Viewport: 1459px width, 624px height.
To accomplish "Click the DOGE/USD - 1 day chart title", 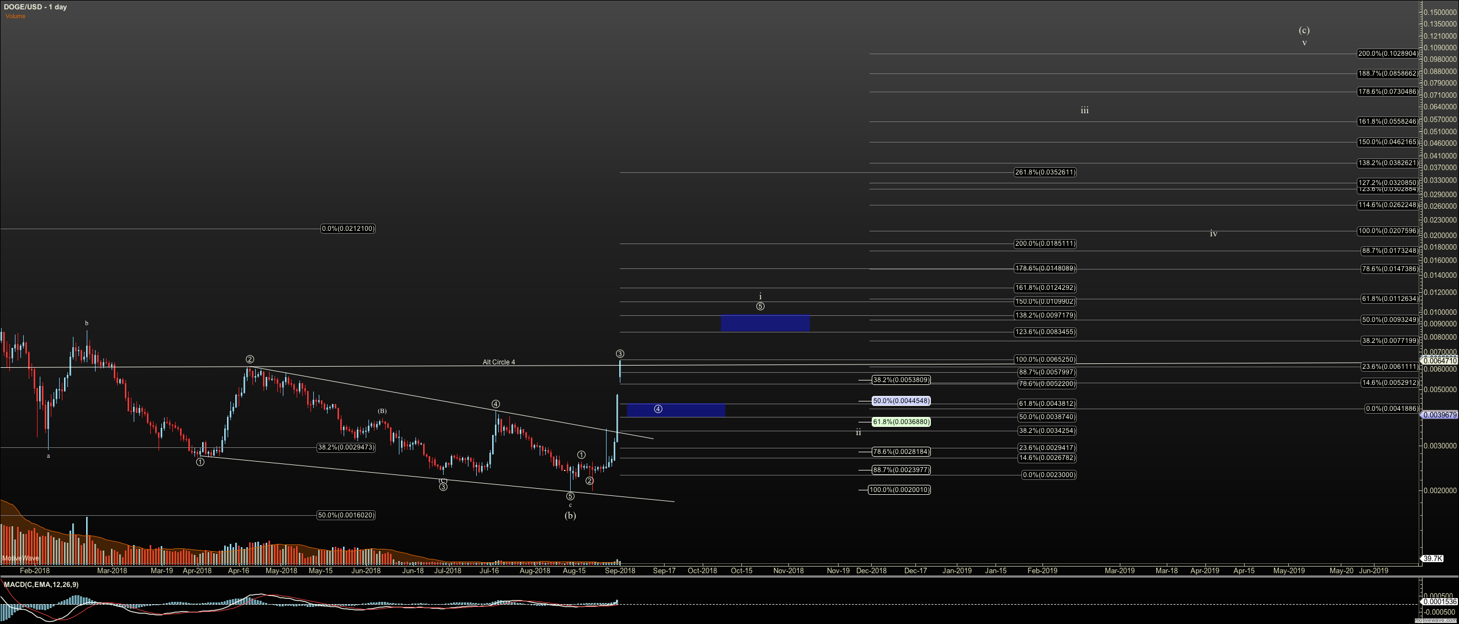I will pos(36,7).
